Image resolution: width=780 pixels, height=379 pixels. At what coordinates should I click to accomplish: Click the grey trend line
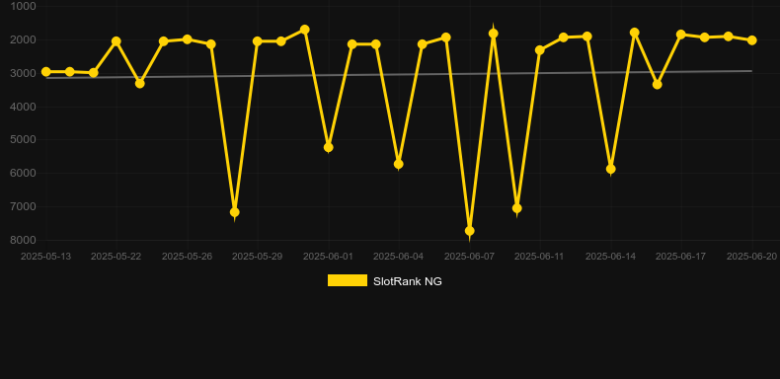[399, 75]
